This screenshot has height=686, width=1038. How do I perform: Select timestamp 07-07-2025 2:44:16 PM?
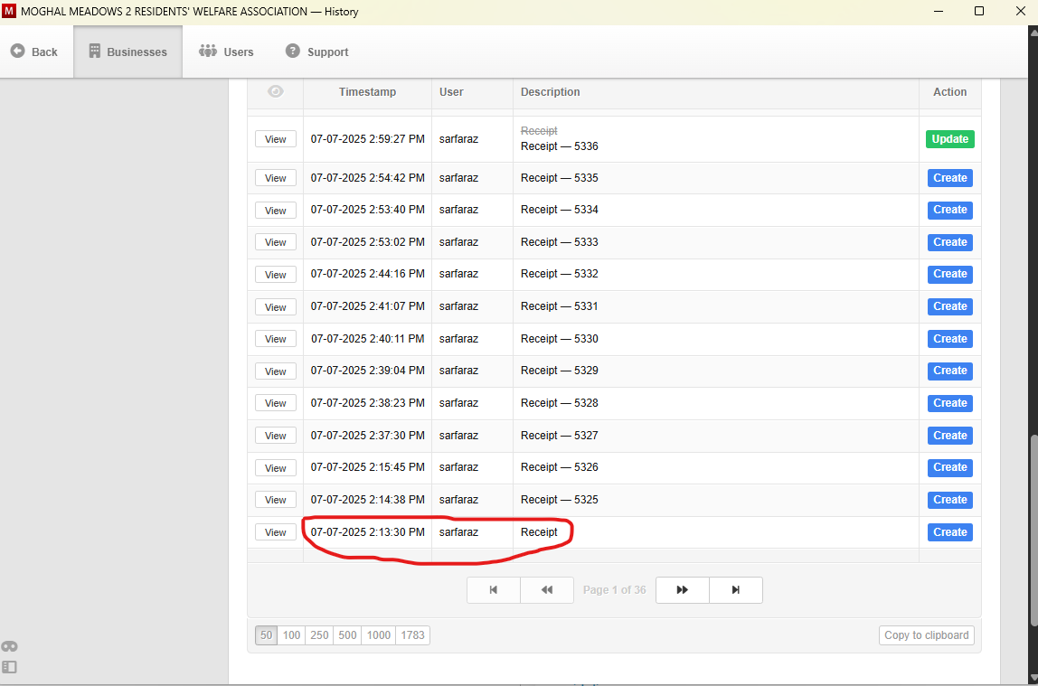pyautogui.click(x=367, y=274)
